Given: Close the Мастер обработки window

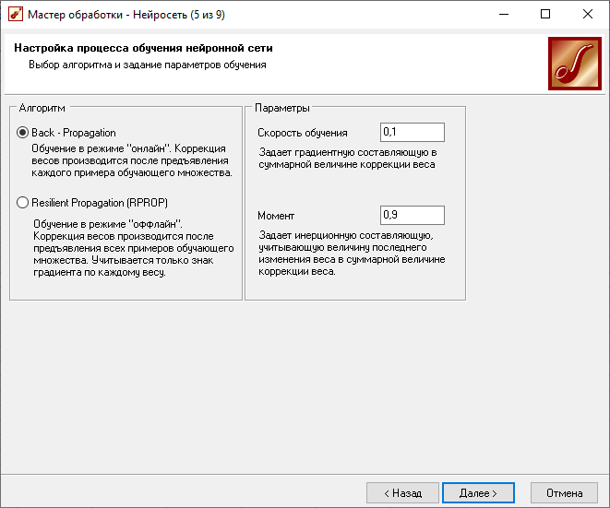Looking at the screenshot, I should click(588, 15).
